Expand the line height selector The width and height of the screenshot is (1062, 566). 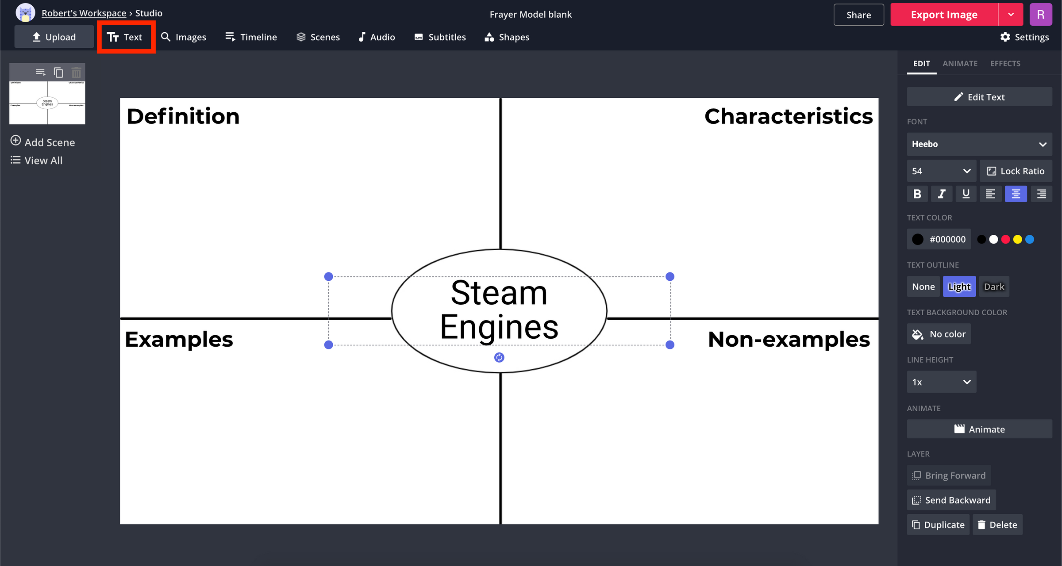point(941,382)
